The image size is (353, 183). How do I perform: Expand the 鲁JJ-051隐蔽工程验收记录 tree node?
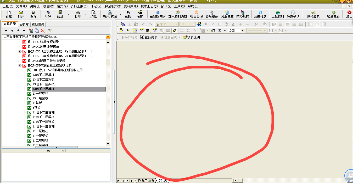20,61
